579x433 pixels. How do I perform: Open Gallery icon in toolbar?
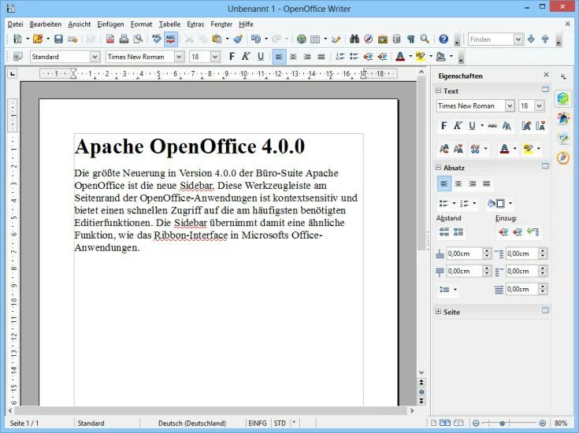click(x=383, y=39)
